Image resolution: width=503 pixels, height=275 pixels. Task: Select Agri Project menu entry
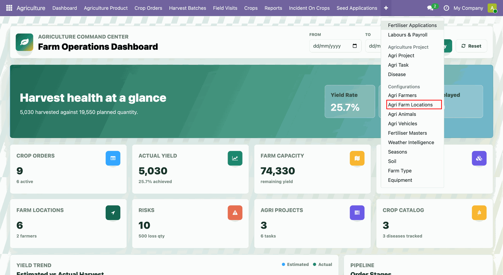(x=412, y=55)
